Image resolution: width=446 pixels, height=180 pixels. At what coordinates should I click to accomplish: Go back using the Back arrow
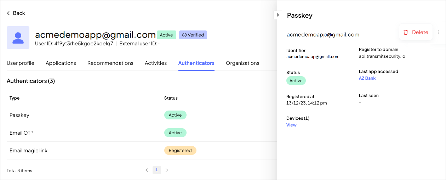(x=16, y=13)
